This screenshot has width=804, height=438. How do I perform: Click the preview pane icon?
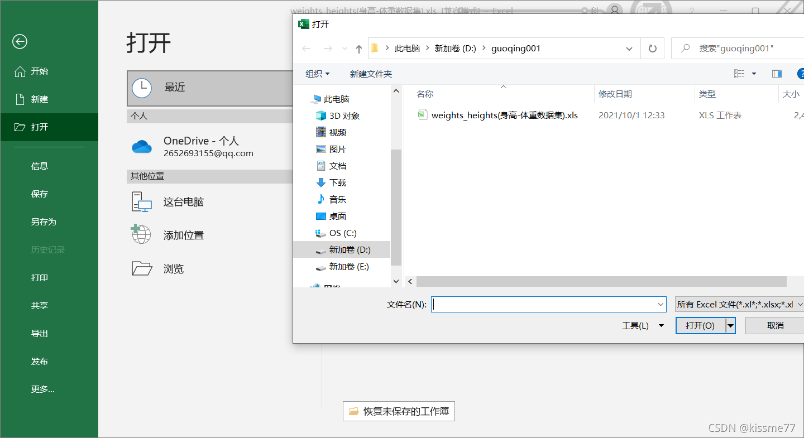777,73
